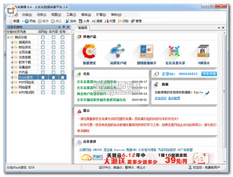The image size is (233, 177).
Task: Open the 任务列表树 panel dropdown arrow
Action: click(x=59, y=27)
